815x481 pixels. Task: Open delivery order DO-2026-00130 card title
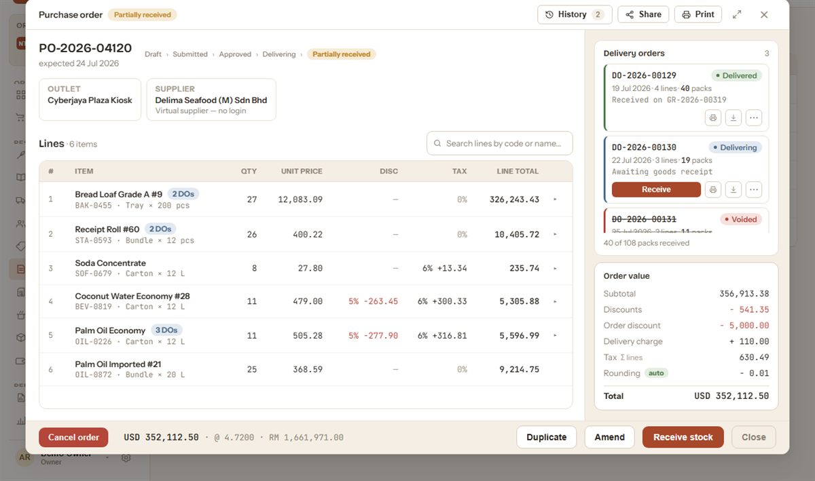point(644,147)
